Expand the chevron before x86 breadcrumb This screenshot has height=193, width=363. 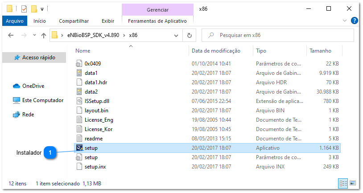point(124,35)
